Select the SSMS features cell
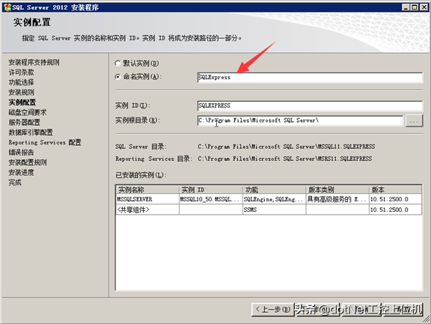Image resolution: width=431 pixels, height=324 pixels. pos(275,210)
